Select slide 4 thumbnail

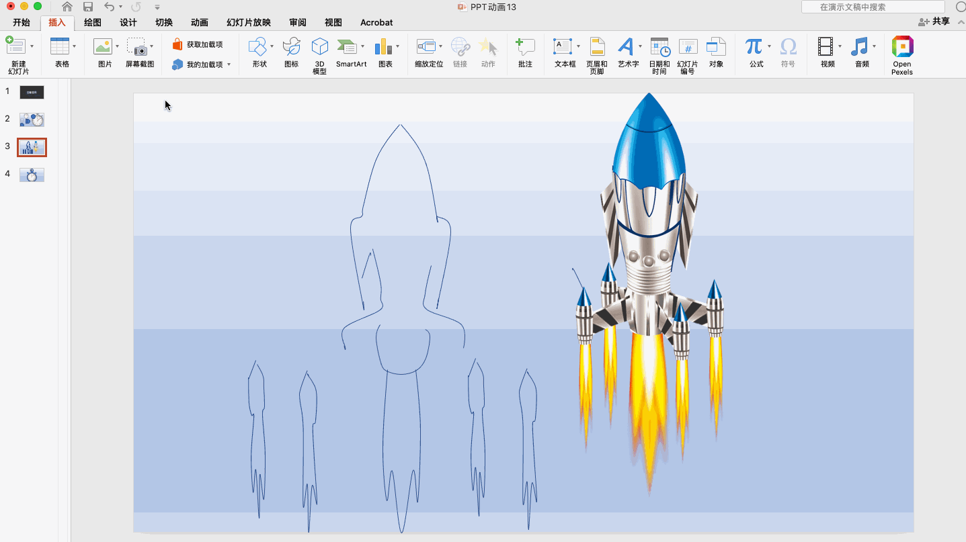click(32, 175)
